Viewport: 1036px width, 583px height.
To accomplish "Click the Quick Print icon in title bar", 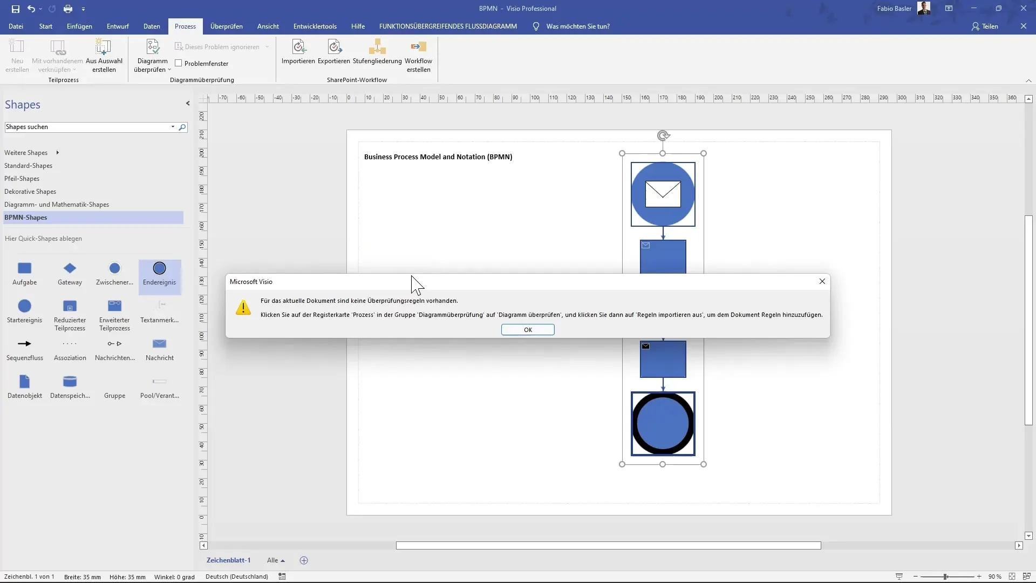I will [68, 9].
